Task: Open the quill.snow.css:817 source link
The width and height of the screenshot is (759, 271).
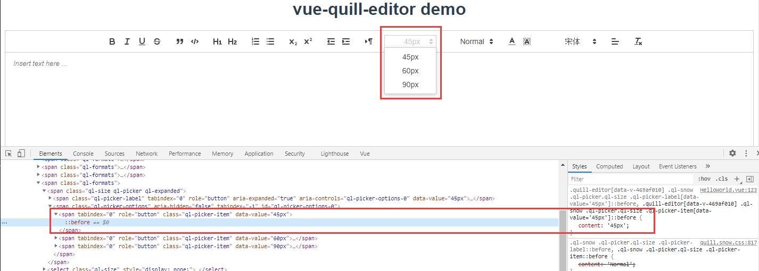Action: coord(728,242)
